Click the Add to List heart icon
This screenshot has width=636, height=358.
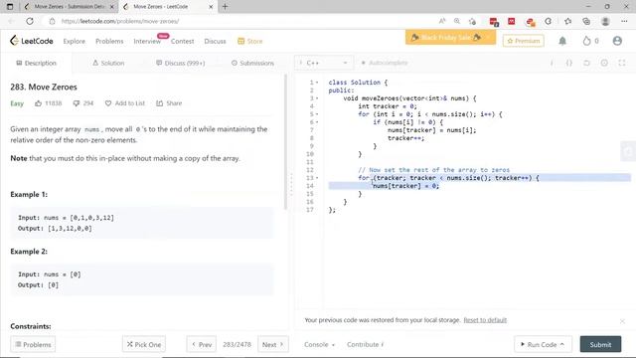pos(108,103)
